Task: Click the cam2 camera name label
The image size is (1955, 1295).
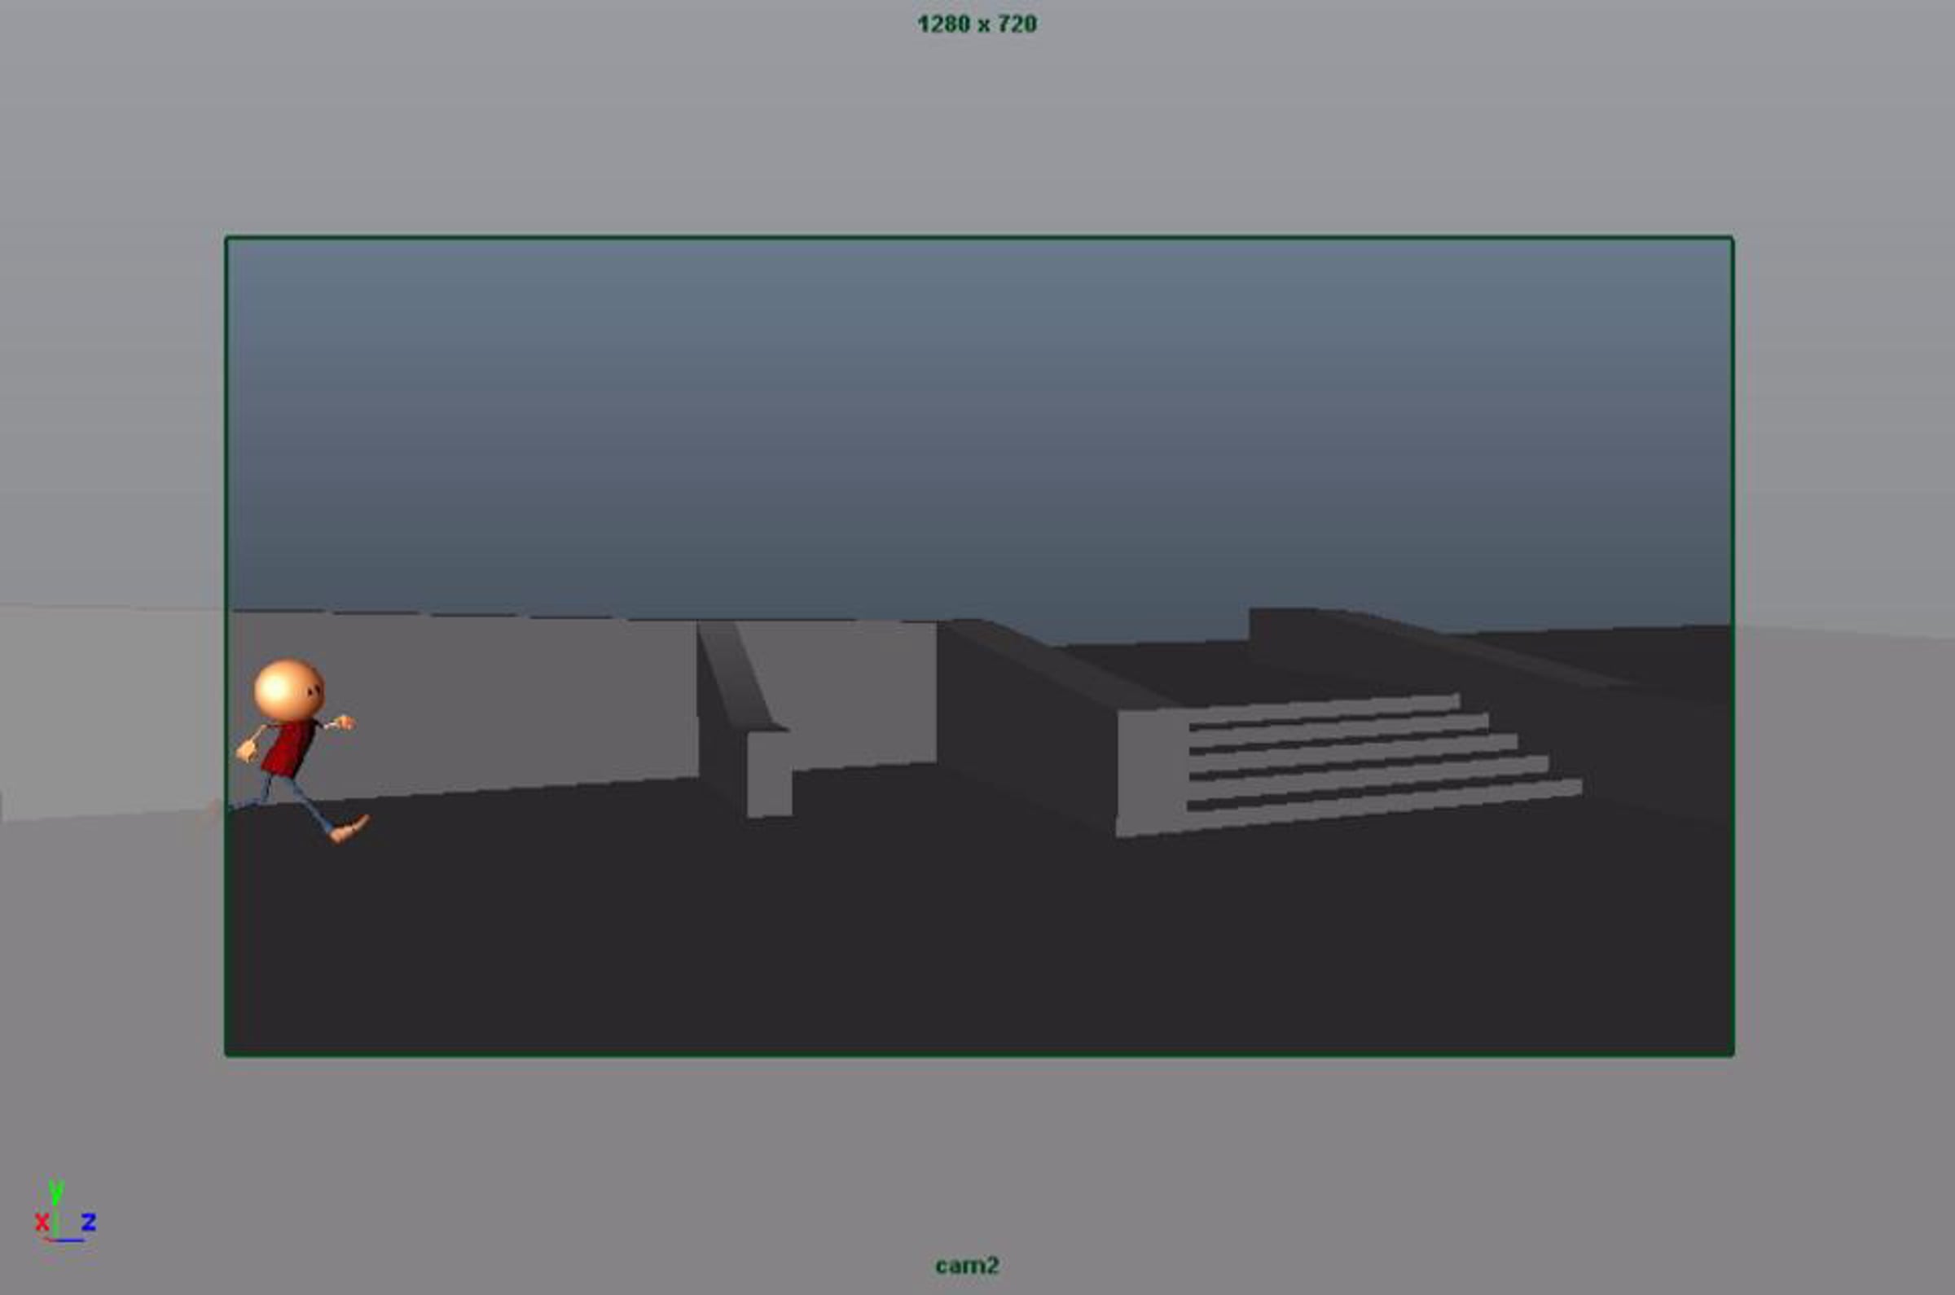Action: point(966,1266)
